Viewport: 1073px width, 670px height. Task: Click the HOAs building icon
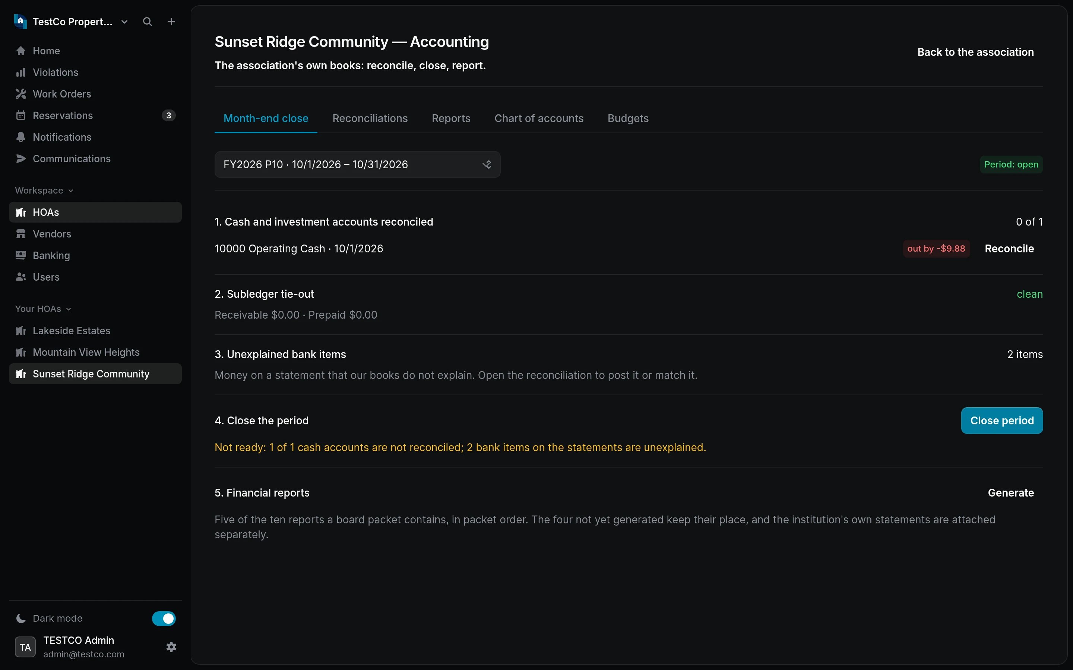coord(21,212)
